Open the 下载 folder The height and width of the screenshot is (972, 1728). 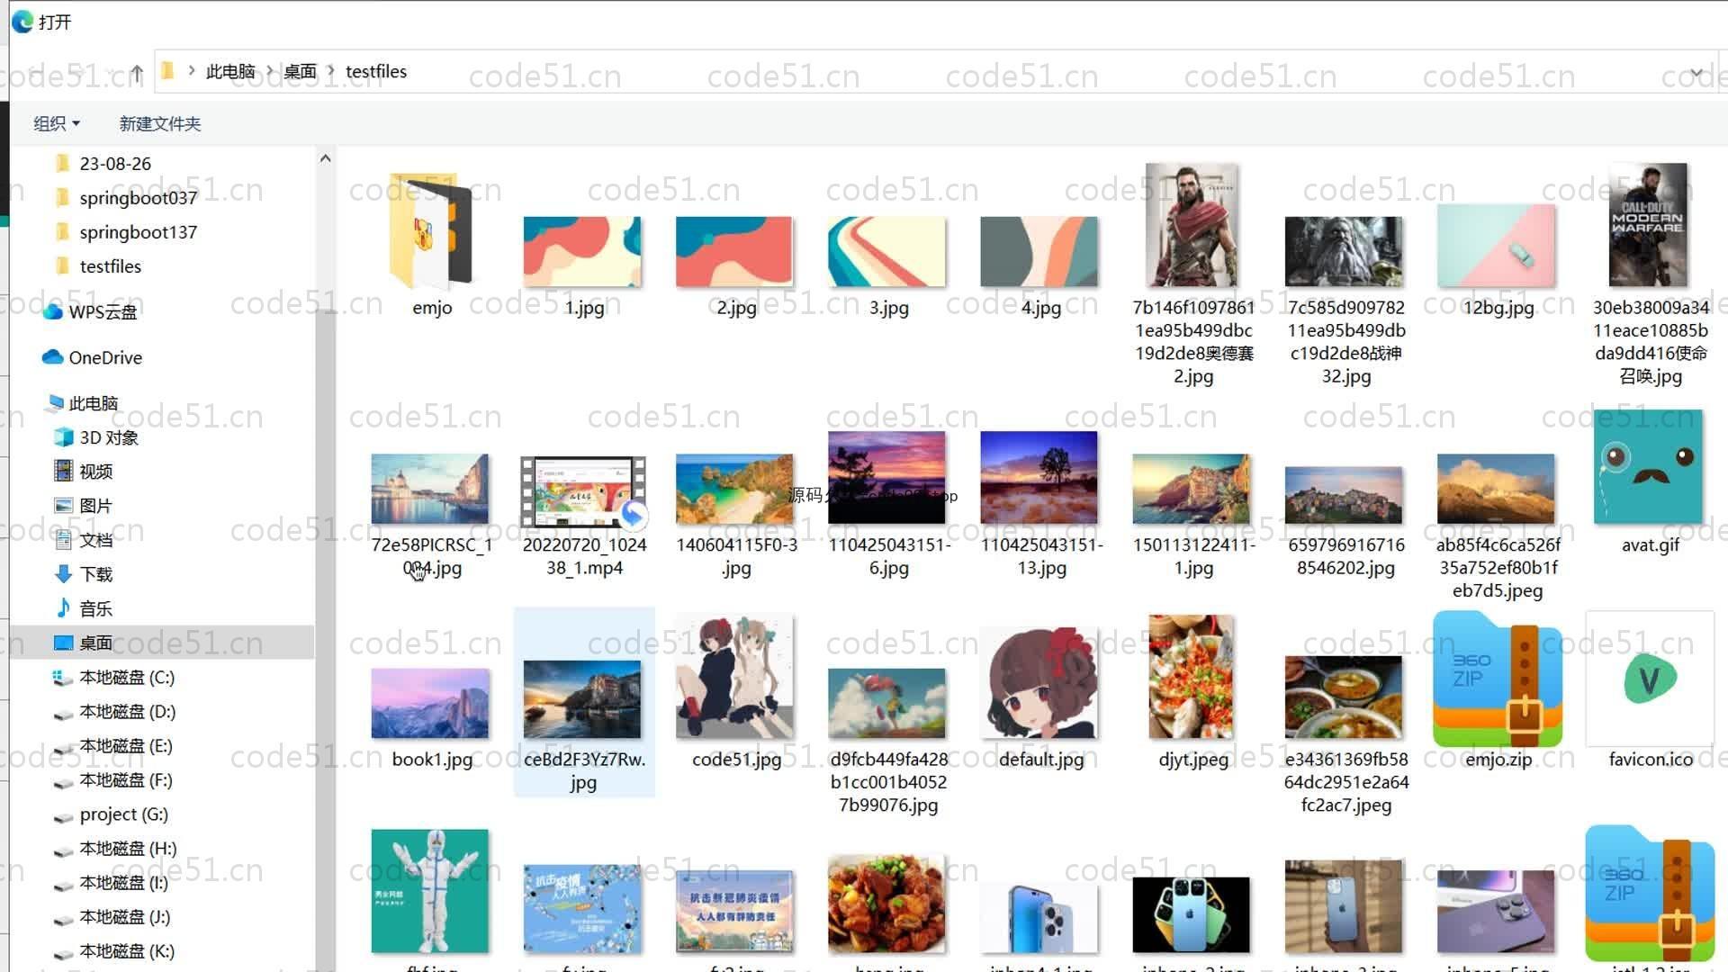(x=95, y=574)
